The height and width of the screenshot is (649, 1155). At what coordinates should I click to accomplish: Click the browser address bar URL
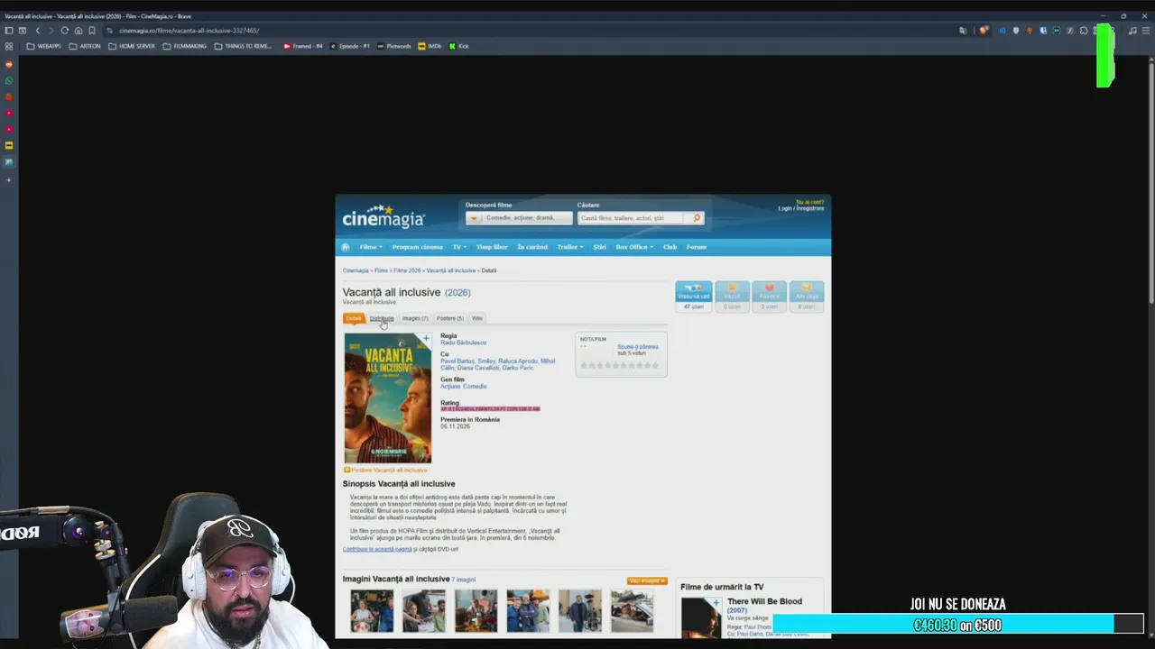[x=189, y=31]
